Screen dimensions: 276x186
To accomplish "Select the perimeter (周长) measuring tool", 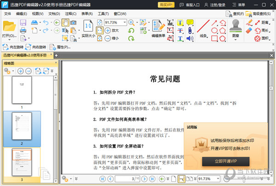I will click(262, 30).
